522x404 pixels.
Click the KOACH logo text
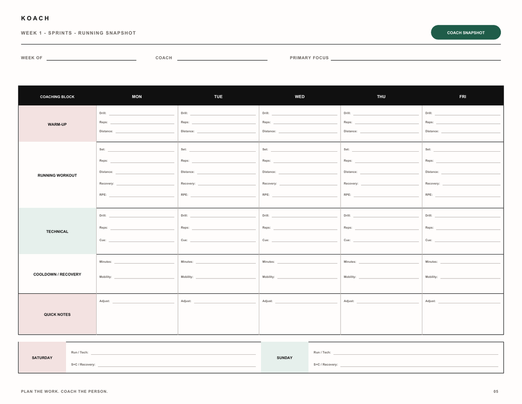point(35,18)
